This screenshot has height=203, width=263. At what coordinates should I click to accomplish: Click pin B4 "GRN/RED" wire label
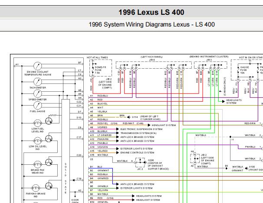click(x=103, y=178)
